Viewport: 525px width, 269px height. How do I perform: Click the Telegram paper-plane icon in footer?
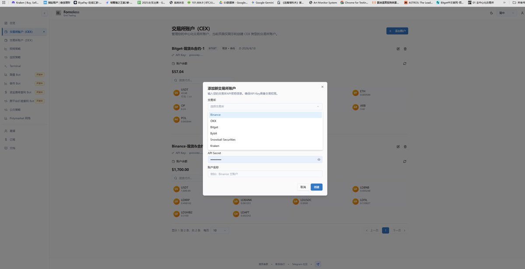318,264
